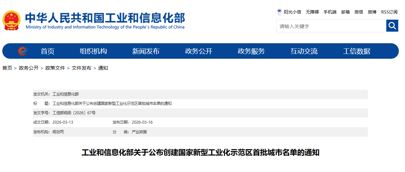Click the 无障碍 accessibility link
405x172 pixels.
pos(312,12)
